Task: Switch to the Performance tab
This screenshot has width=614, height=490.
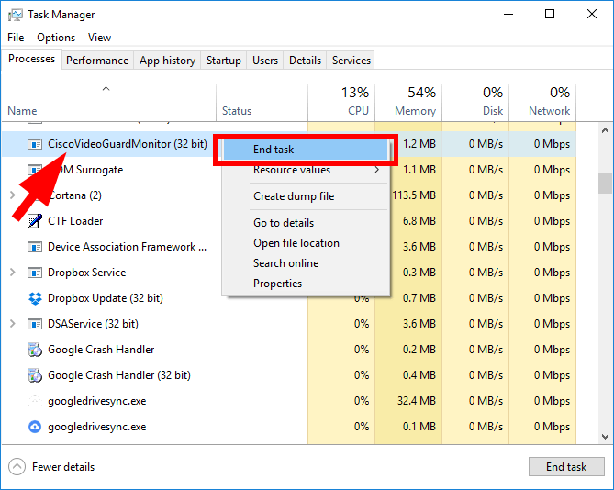Action: [97, 61]
